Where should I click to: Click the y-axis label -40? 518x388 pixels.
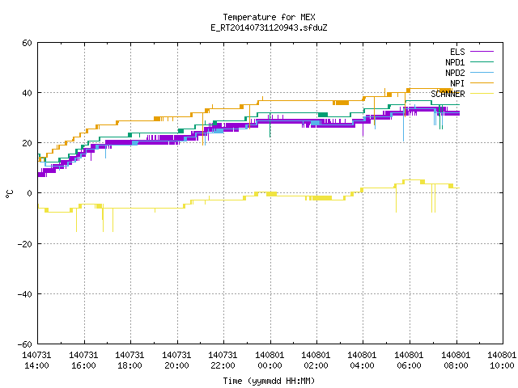click(x=25, y=294)
